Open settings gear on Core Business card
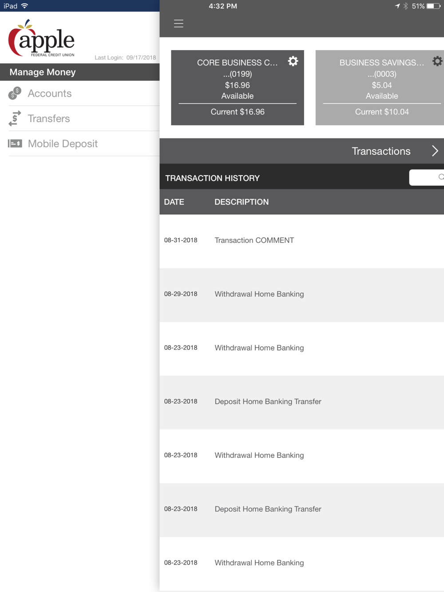 point(293,61)
